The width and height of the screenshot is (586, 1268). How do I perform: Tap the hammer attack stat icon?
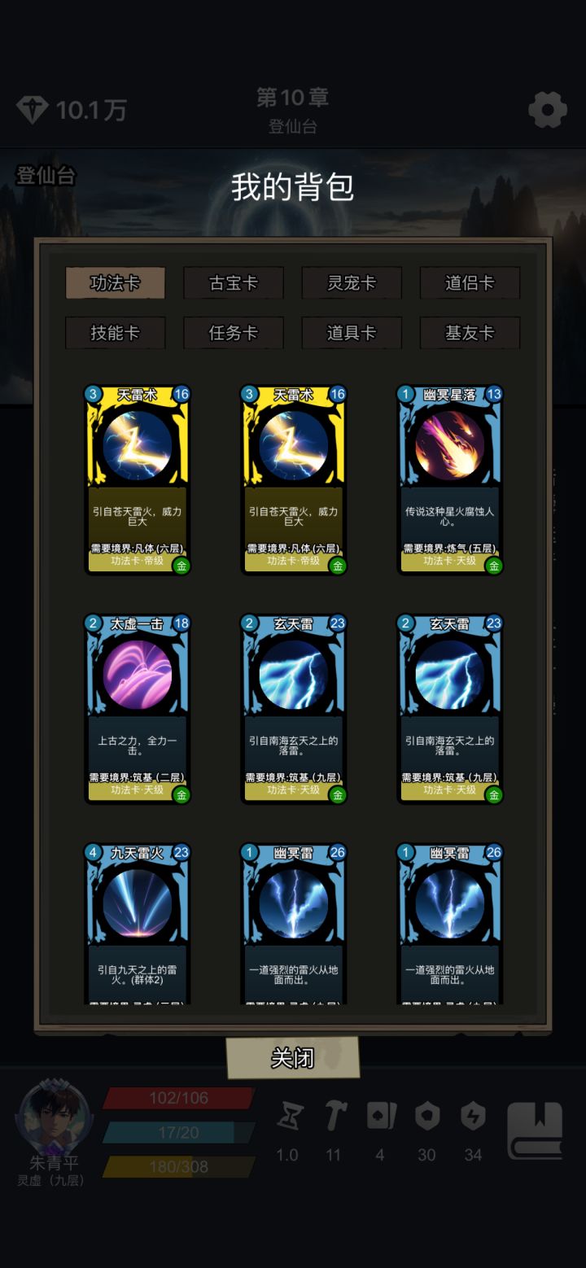coord(334,1117)
